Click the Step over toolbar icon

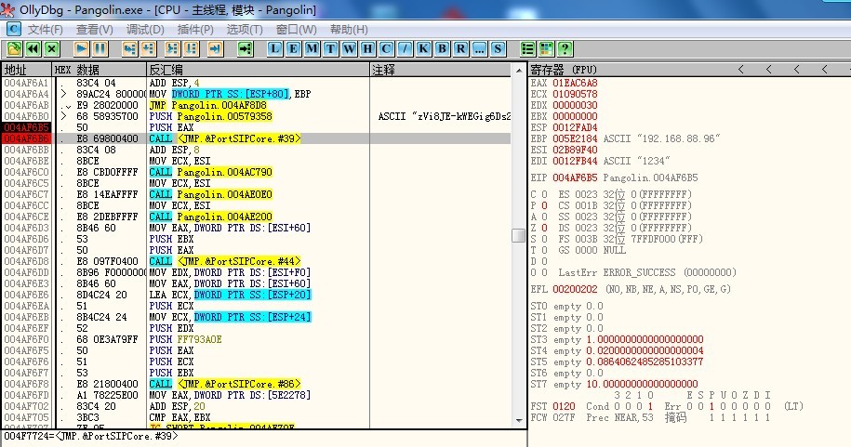click(x=148, y=49)
